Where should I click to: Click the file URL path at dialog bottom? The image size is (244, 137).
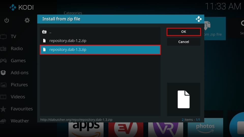76,119
